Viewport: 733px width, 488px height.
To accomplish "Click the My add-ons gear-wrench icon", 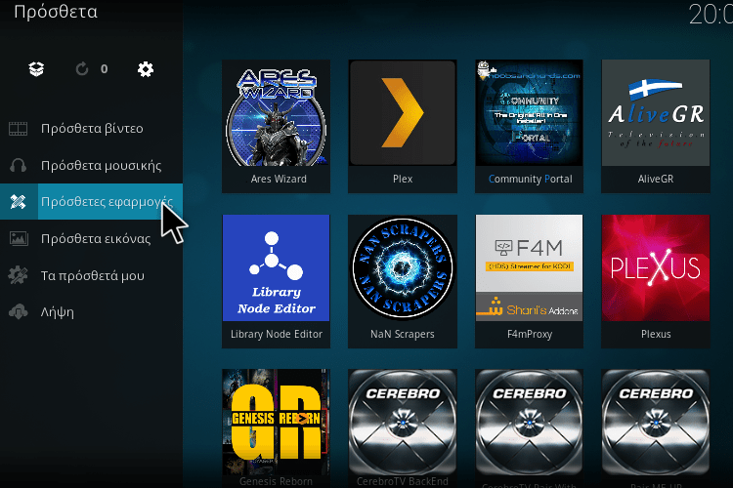I will [x=19, y=275].
